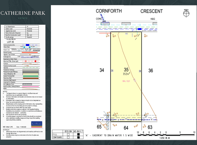The width and height of the screenshot is (197, 145).
Task: Click the CORNFORTH street name text
Action: (109, 11)
